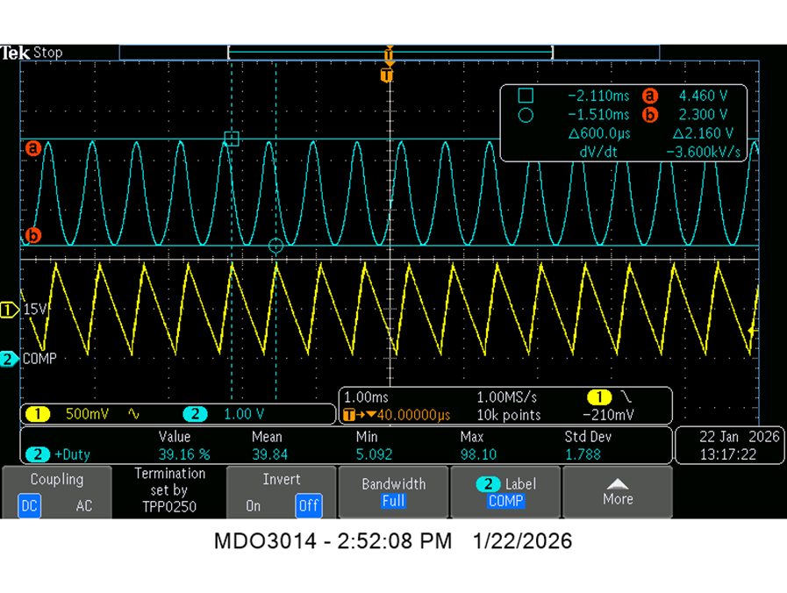Viewport: 787px width, 593px height.
Task: Select the red cursor 'a' marker on waveform
Action: point(33,148)
